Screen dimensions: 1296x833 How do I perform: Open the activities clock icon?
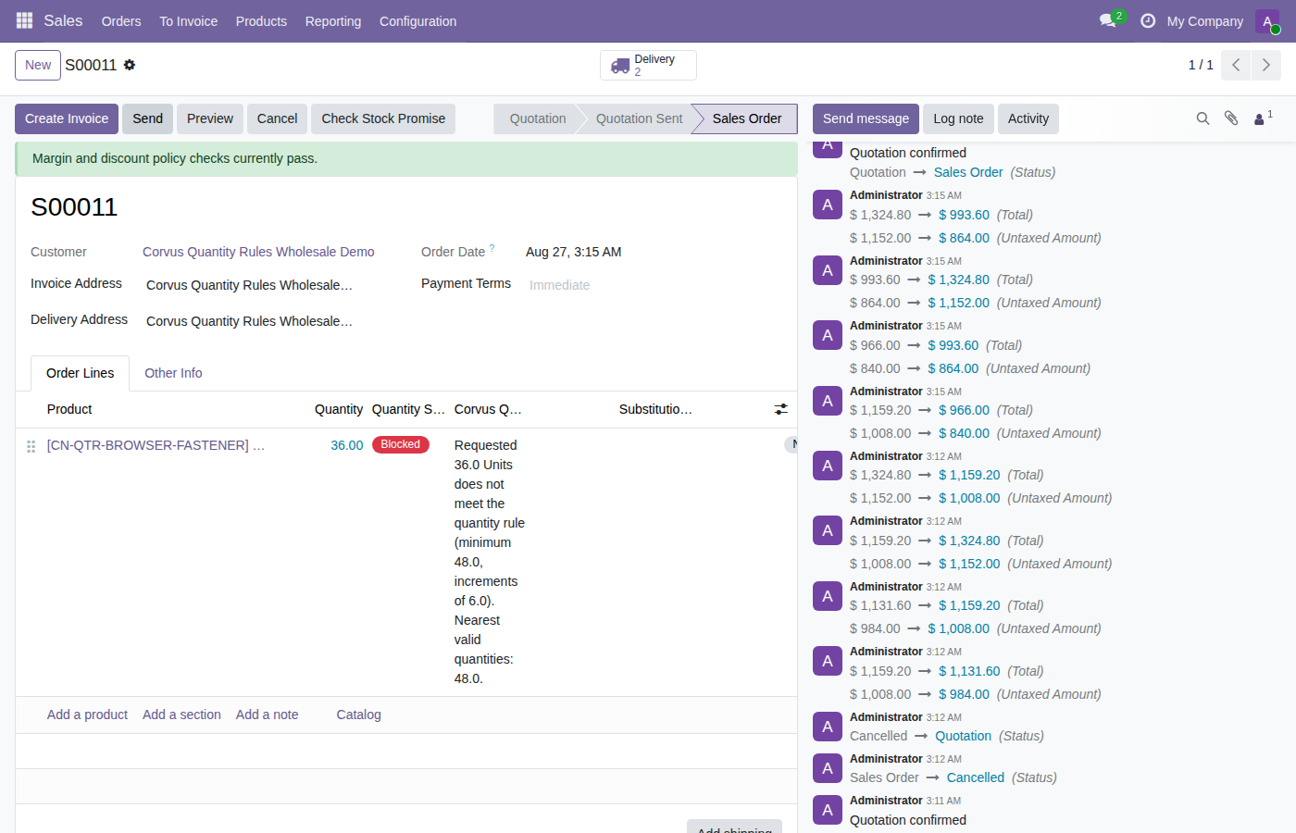[1148, 20]
